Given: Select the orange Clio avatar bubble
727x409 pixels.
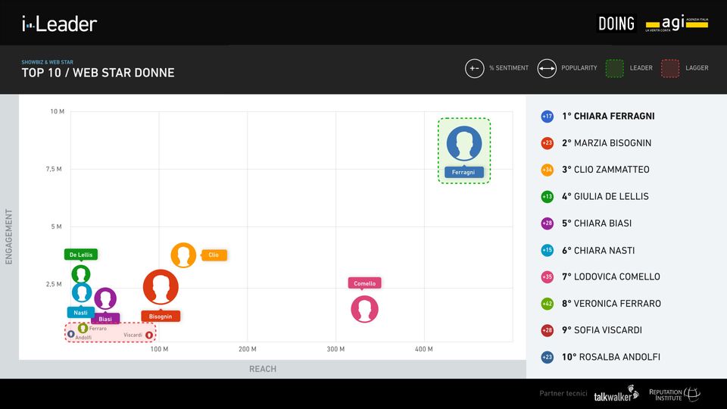Looking at the screenshot, I should pos(183,255).
